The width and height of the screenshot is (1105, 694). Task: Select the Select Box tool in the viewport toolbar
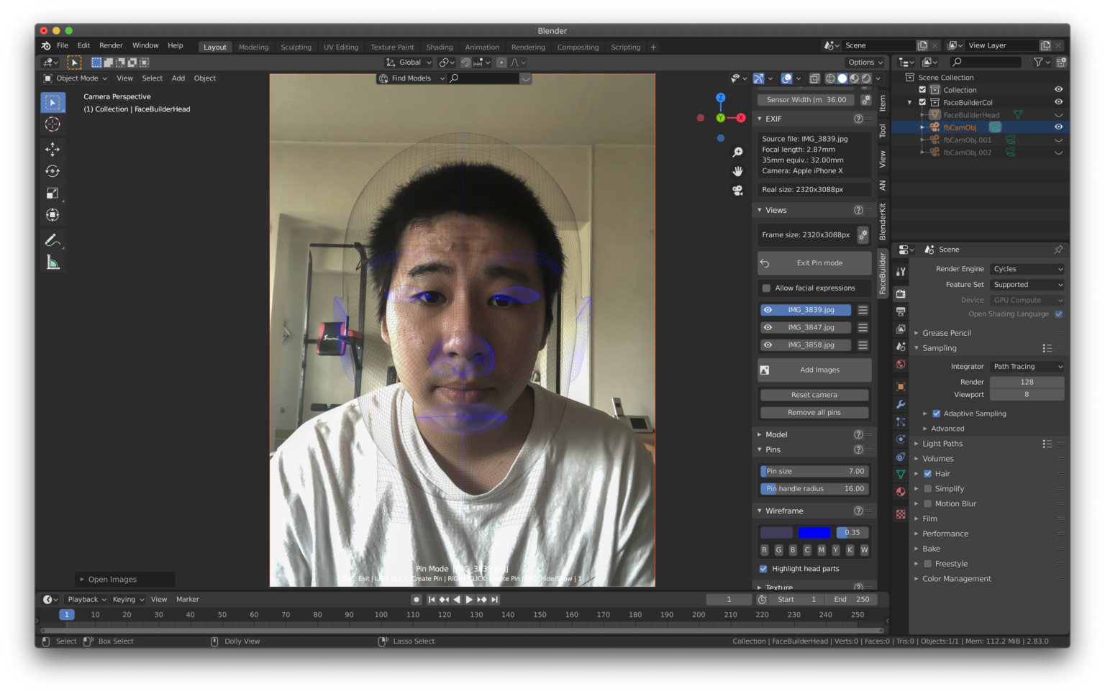point(53,103)
